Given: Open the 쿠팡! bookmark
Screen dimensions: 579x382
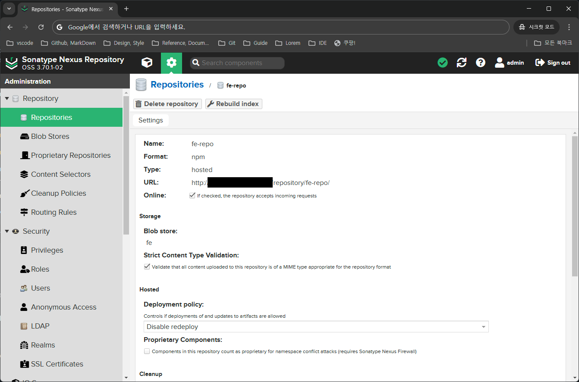Looking at the screenshot, I should [x=345, y=43].
